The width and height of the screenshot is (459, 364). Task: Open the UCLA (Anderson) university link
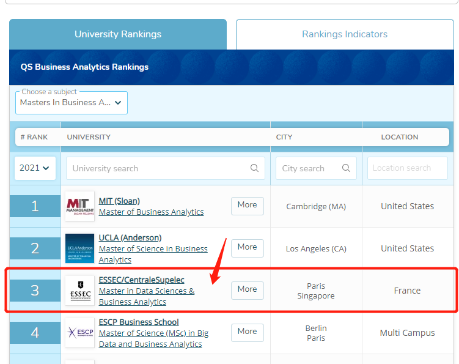pyautogui.click(x=130, y=238)
